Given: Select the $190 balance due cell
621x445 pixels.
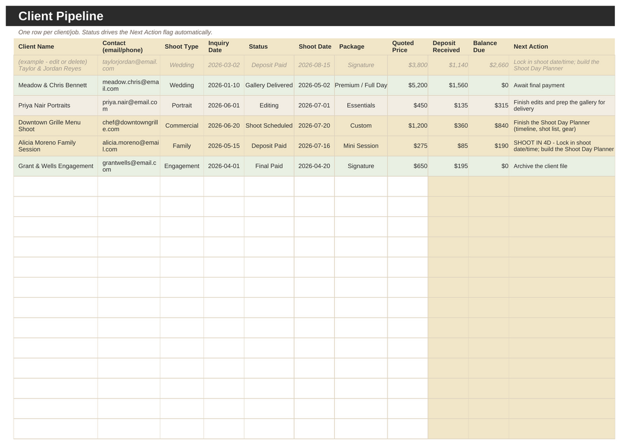Looking at the screenshot, I should point(488,146).
